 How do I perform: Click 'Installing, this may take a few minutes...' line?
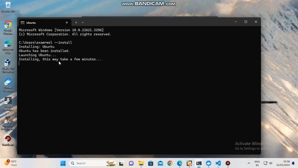coord(60,59)
